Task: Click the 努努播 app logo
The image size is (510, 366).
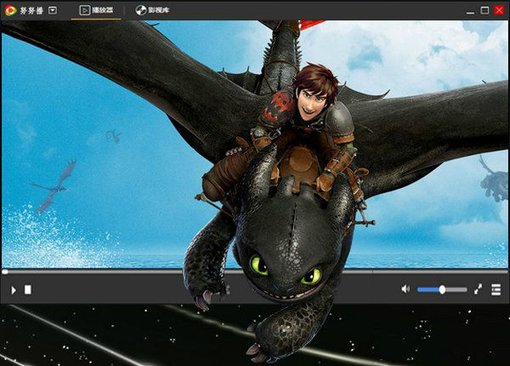Action: pyautogui.click(x=9, y=10)
